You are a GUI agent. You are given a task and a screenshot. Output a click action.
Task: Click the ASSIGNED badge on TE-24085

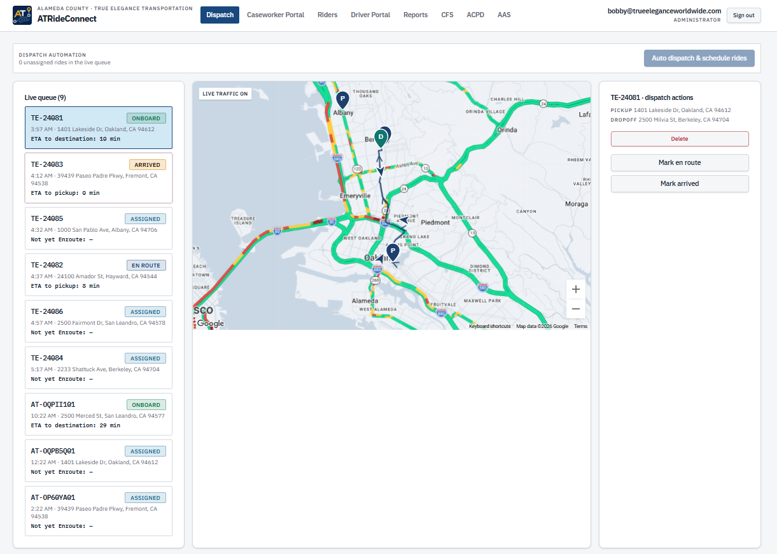click(x=145, y=218)
